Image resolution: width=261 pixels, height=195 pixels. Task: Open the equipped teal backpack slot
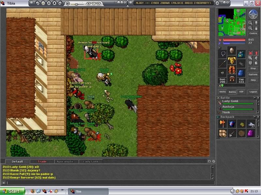click(241, 54)
